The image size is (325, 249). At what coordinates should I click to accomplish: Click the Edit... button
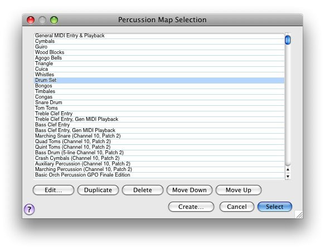(54, 190)
